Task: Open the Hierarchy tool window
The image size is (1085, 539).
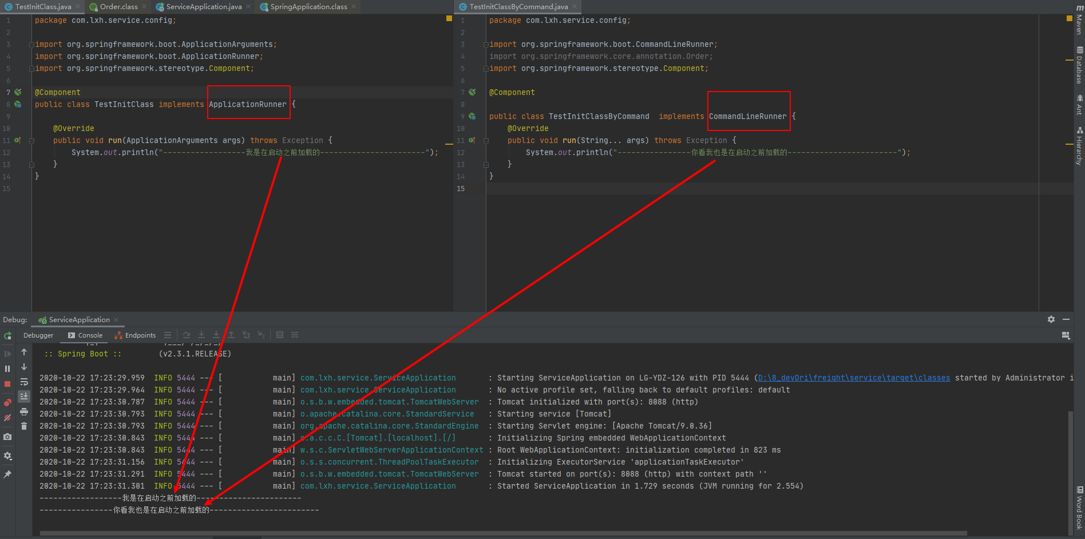Action: tap(1079, 146)
